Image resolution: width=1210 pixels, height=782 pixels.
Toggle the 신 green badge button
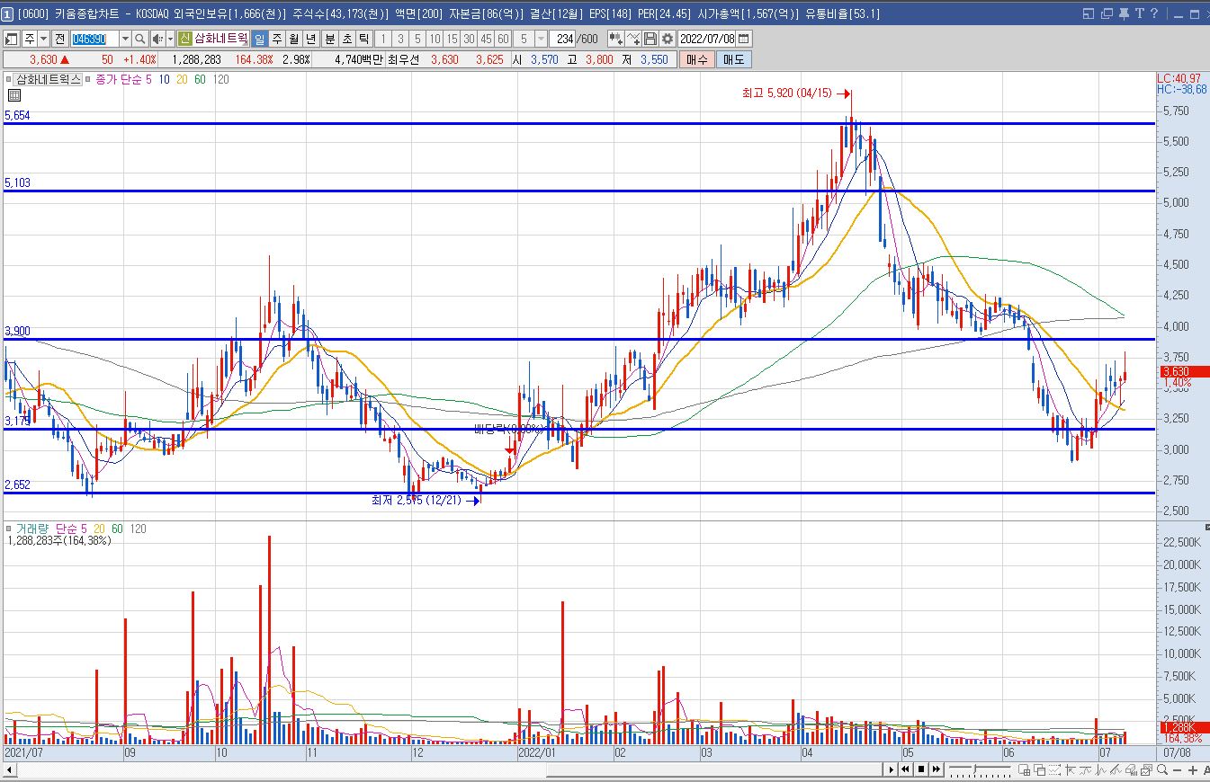[x=184, y=39]
